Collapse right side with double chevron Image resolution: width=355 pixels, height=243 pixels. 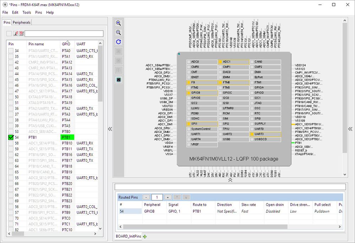(350, 129)
